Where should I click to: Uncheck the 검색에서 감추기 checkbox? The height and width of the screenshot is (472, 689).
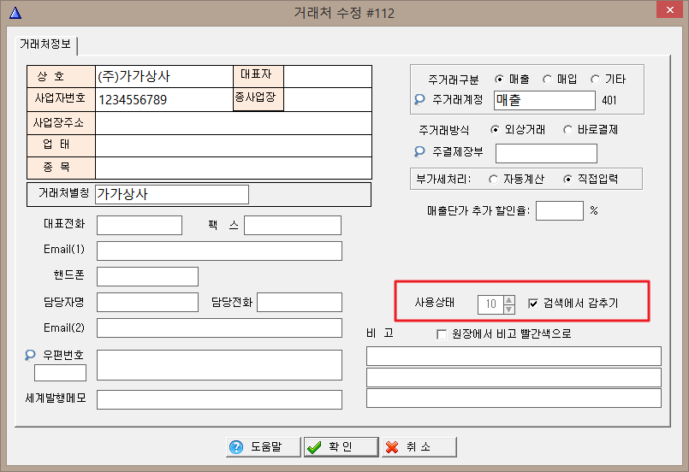pyautogui.click(x=533, y=304)
